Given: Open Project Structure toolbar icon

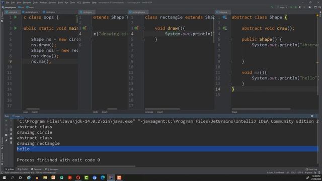Looking at the screenshot, I should 315,7.
